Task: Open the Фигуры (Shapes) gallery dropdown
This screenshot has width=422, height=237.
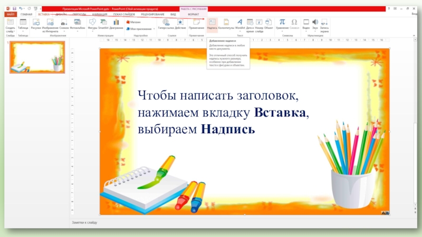Action: [x=93, y=25]
